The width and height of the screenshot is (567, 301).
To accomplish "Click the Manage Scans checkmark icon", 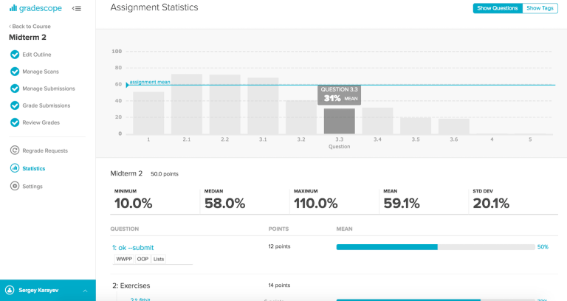I will (x=15, y=72).
